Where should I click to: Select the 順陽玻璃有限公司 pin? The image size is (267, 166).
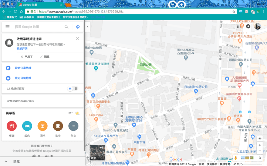click(x=241, y=64)
